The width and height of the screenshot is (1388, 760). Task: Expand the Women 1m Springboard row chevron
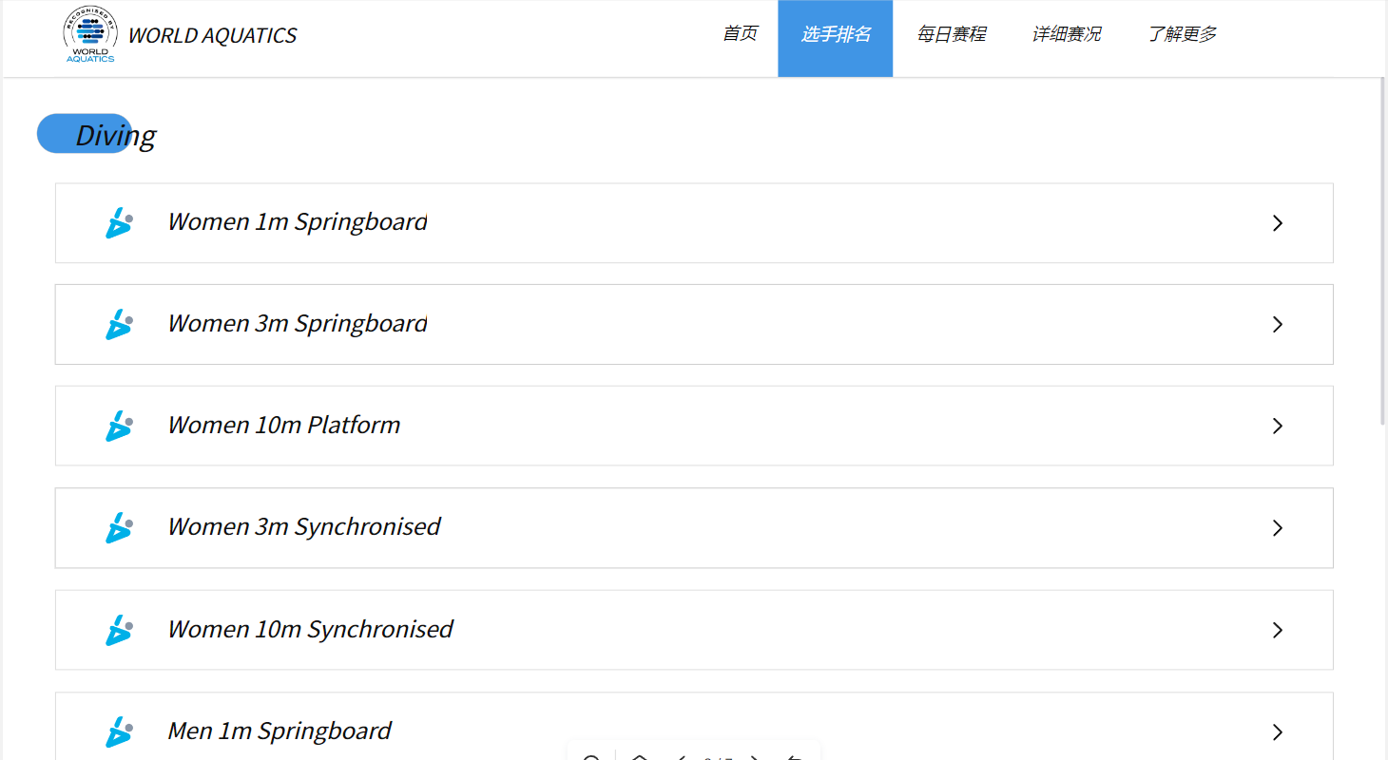1278,223
